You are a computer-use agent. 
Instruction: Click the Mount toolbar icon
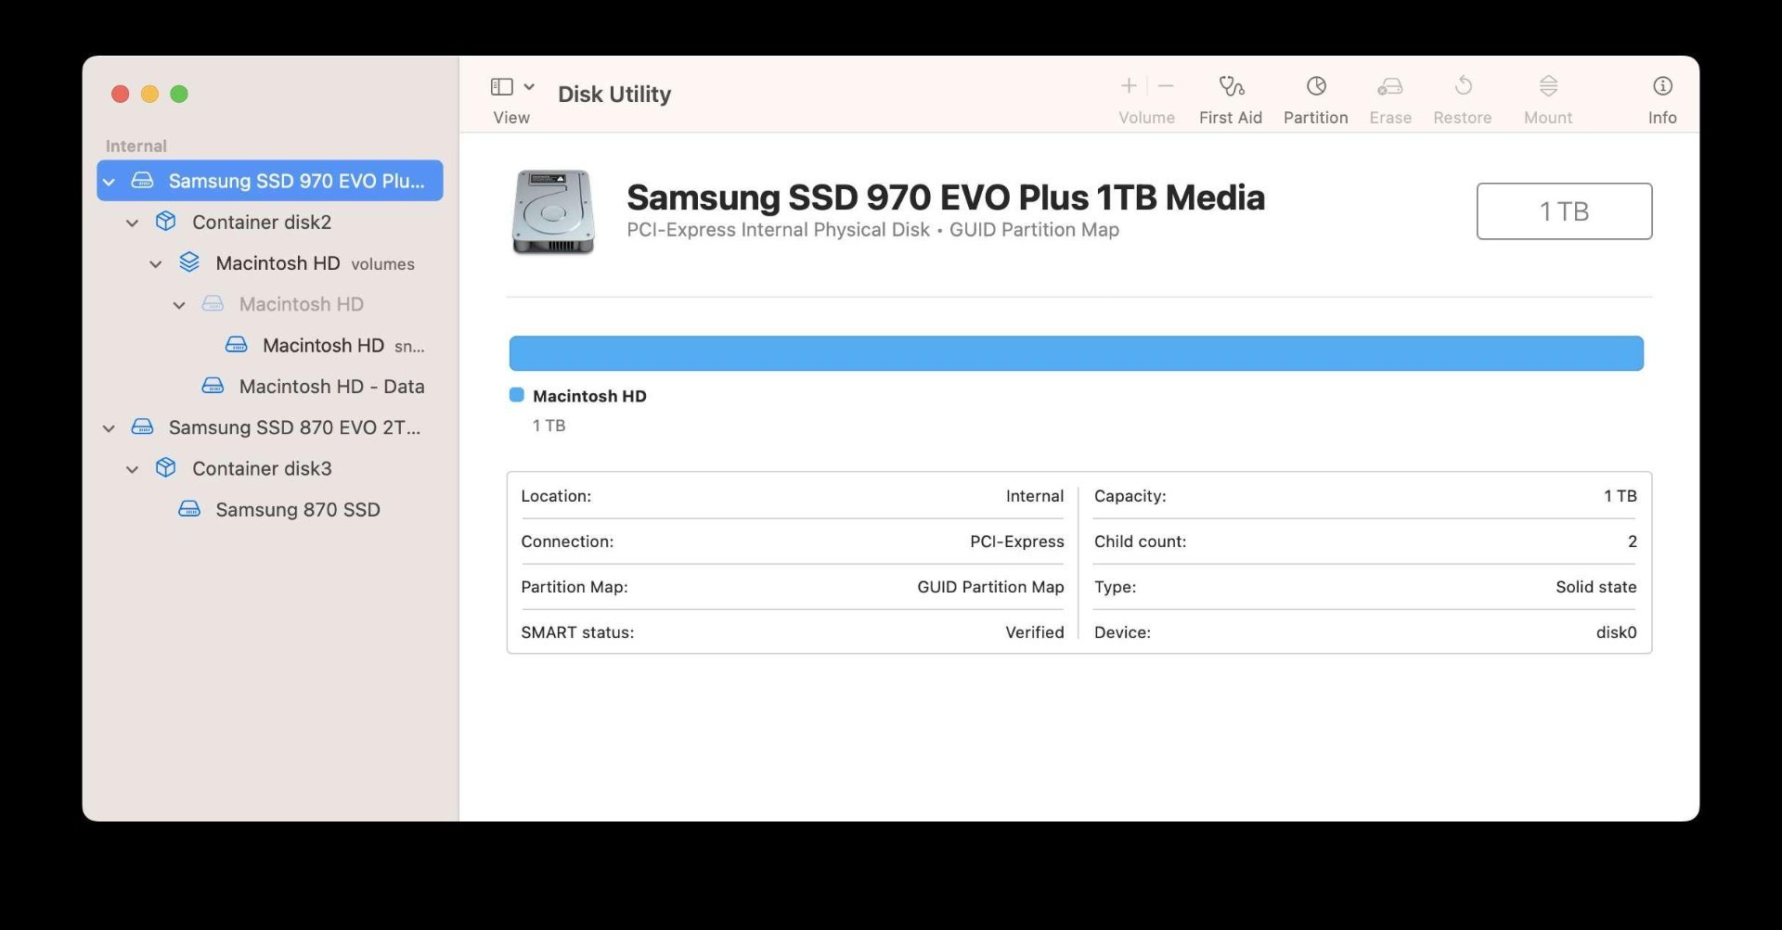pyautogui.click(x=1548, y=86)
